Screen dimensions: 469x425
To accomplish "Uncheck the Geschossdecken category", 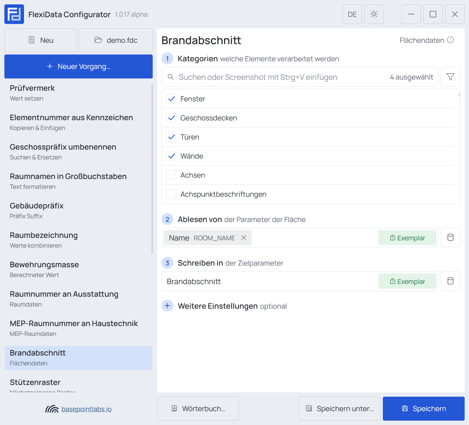I will coord(171,118).
